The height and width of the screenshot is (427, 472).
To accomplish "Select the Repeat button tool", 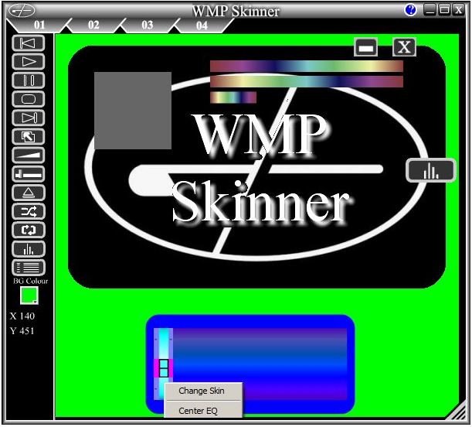I will [29, 230].
